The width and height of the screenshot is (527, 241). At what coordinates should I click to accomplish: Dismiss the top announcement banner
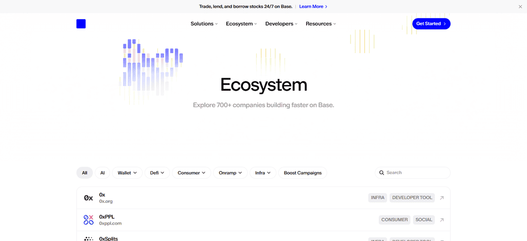(520, 6)
